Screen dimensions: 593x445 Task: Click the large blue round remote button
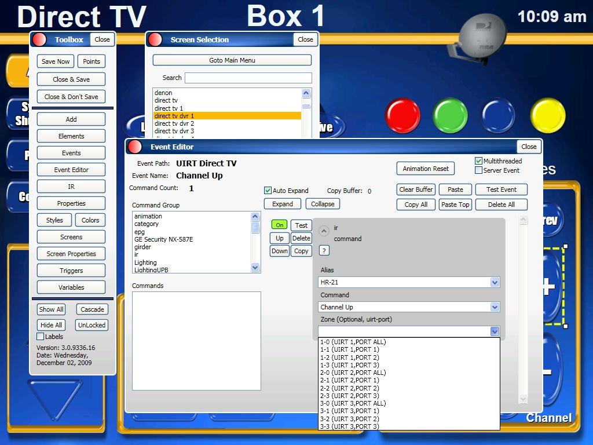tap(499, 115)
